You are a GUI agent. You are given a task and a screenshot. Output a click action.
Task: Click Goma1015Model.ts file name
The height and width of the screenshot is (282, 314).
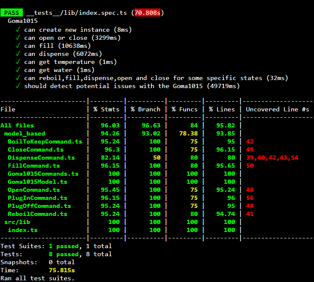(x=37, y=182)
